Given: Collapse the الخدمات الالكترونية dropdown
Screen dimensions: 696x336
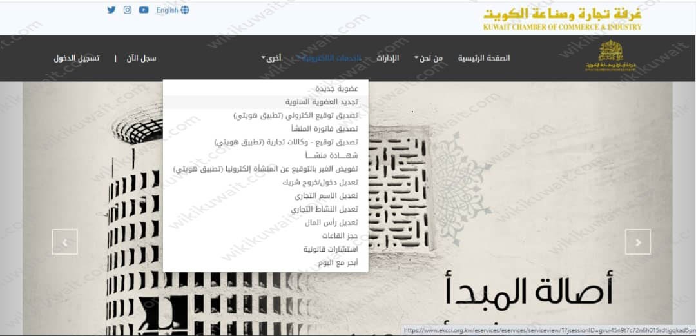Looking at the screenshot, I should pos(329,58).
